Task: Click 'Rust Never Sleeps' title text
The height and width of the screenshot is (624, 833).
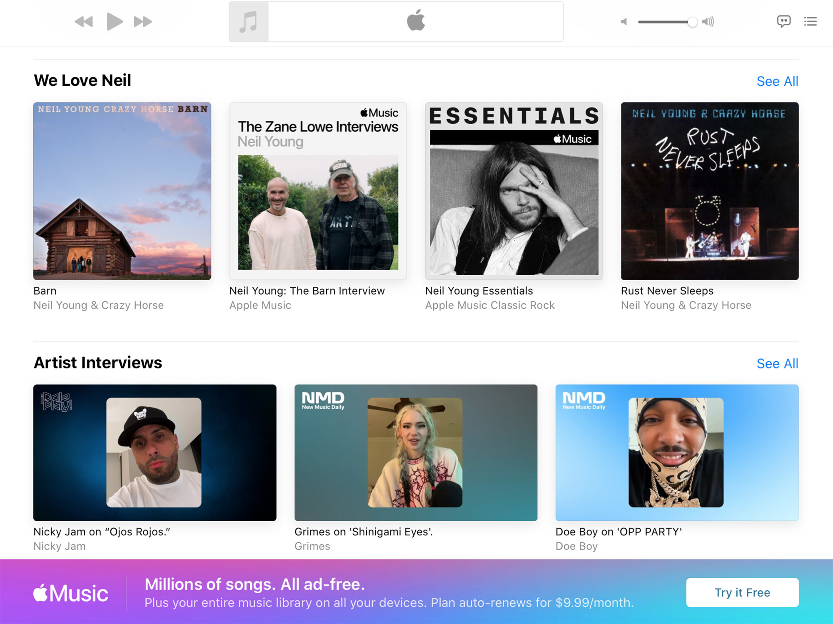Action: click(x=667, y=291)
